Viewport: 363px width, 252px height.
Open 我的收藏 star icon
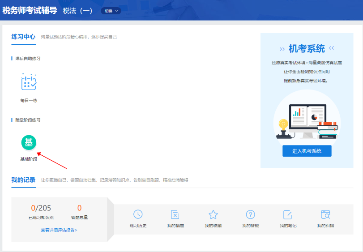pyautogui.click(x=213, y=214)
